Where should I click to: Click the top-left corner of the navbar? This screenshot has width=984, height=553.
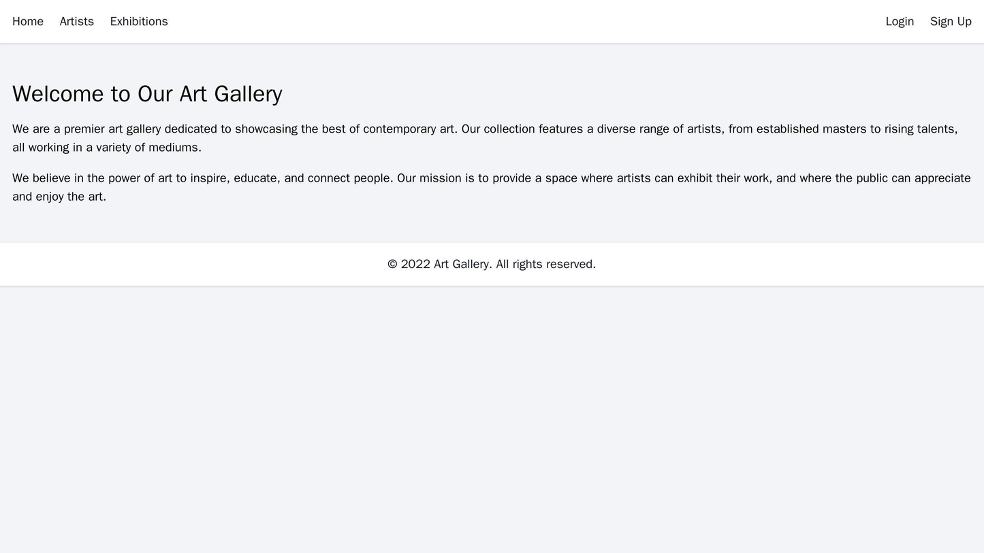(x=5, y=5)
